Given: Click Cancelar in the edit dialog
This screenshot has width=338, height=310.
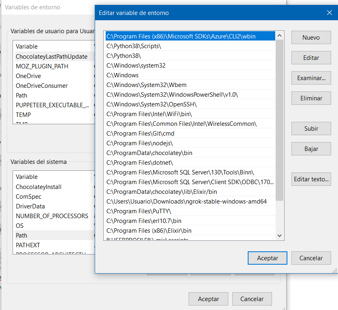Looking at the screenshot, I should (311, 258).
